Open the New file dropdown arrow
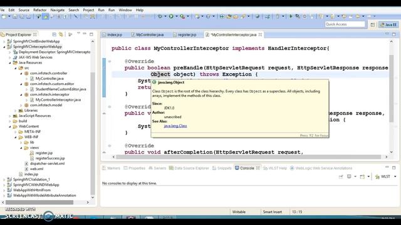The width and height of the screenshot is (401, 225). pyautogui.click(x=9, y=17)
